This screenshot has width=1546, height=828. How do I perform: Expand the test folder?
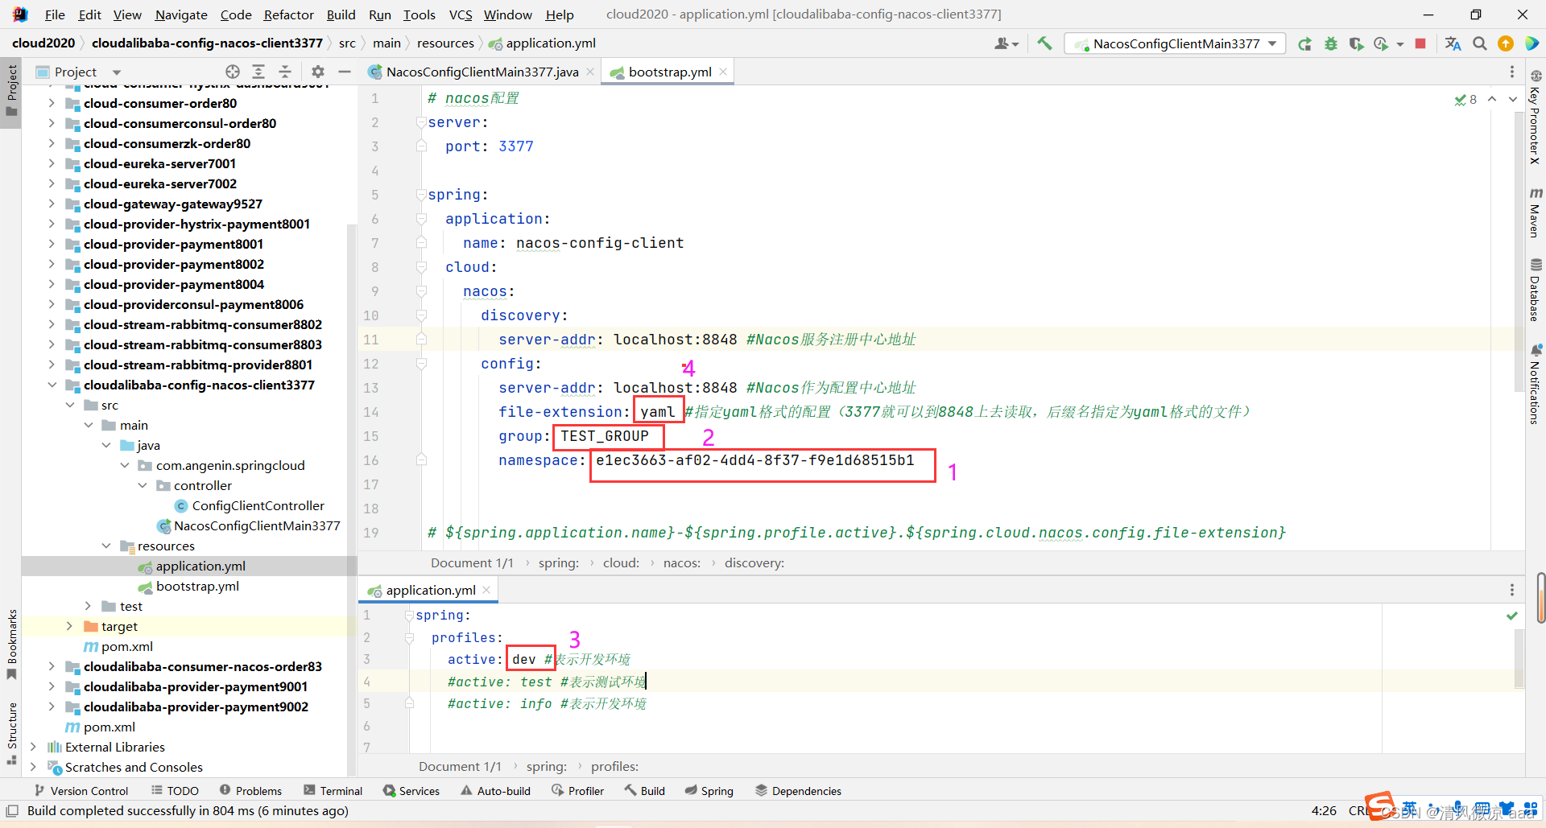tap(88, 606)
